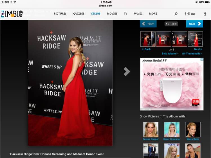Open the QUIZZES menu item
This screenshot has width=211, height=158.
(79, 13)
